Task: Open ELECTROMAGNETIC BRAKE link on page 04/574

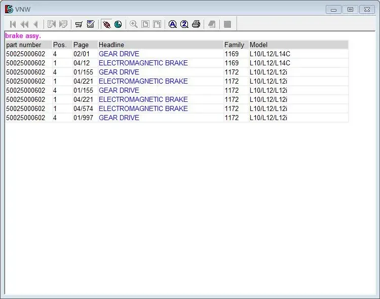Action: 143,108
